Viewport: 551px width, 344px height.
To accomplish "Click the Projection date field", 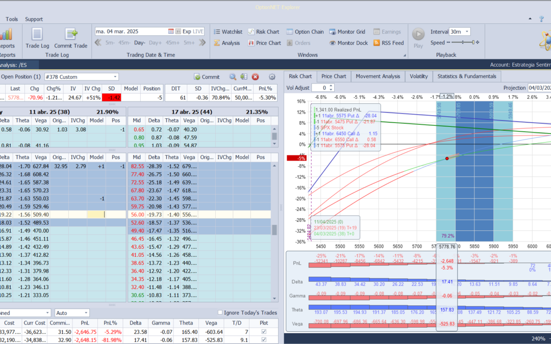I will 539,88.
